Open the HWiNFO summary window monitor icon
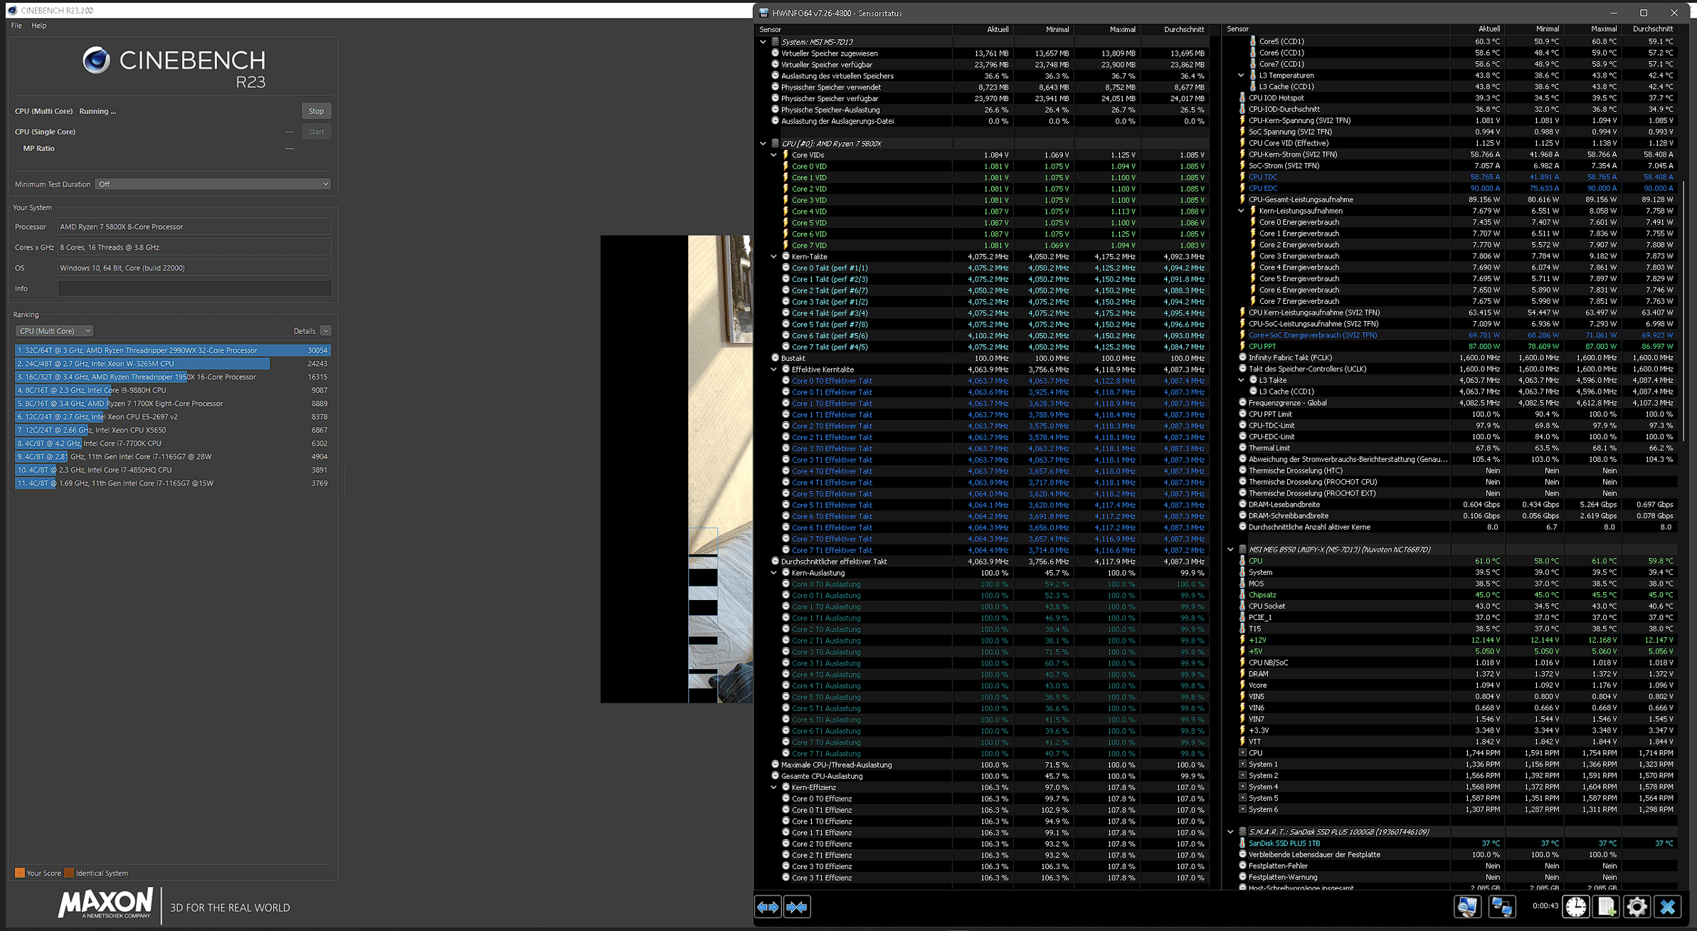Screen dimensions: 1697x931 pyautogui.click(x=1467, y=906)
